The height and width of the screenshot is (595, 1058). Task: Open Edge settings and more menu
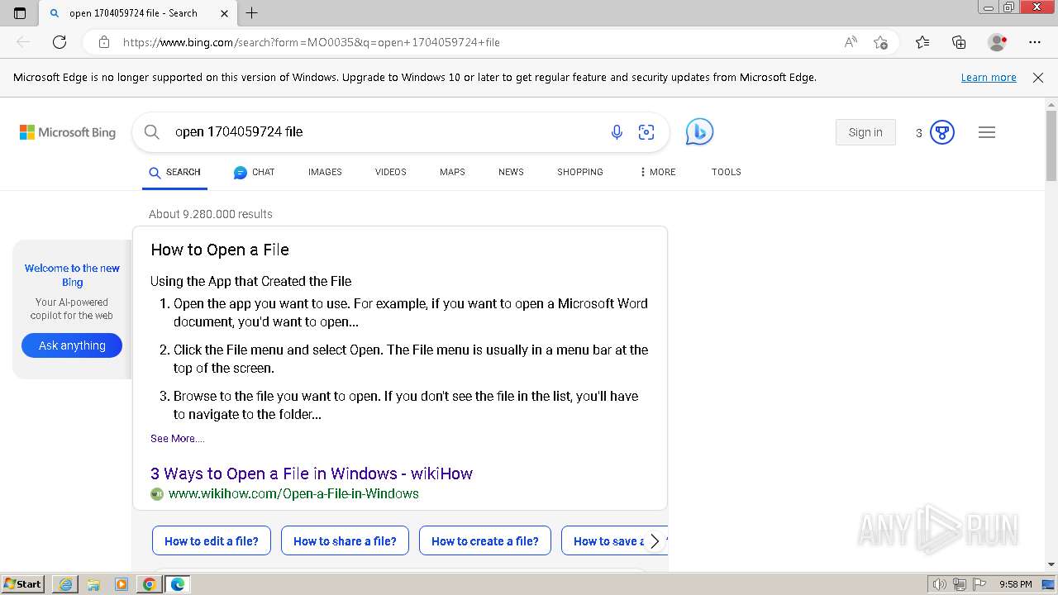pos(1035,42)
